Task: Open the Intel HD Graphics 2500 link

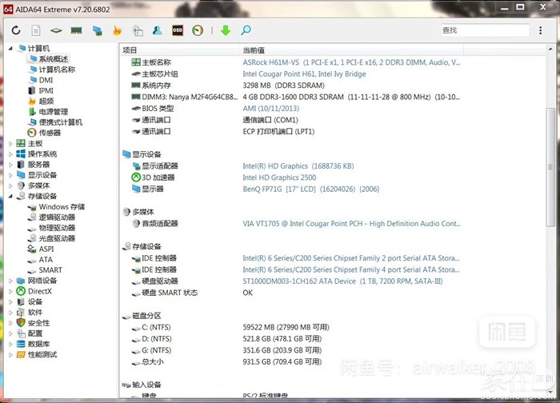Action: (279, 178)
